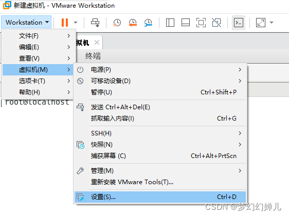Select 重新安装 VMware Tools(T)... entry
Image resolution: width=289 pixels, height=216 pixels.
click(x=160, y=182)
